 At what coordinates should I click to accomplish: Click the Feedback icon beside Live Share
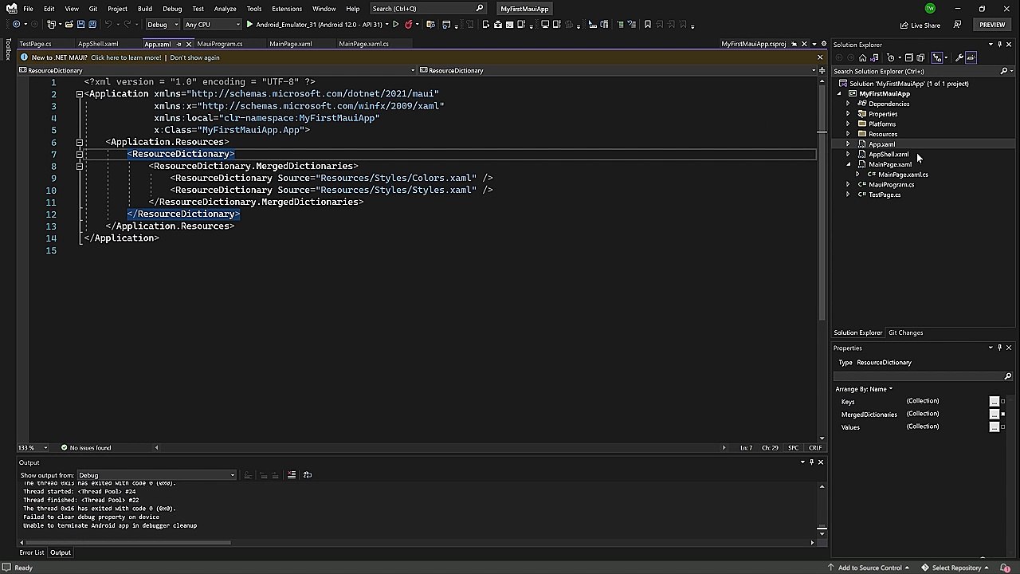pyautogui.click(x=957, y=25)
